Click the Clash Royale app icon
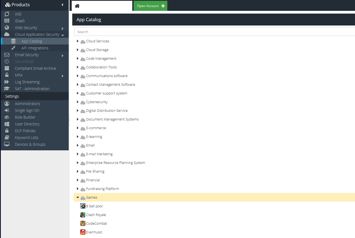This screenshot has height=238, width=355. click(x=83, y=215)
